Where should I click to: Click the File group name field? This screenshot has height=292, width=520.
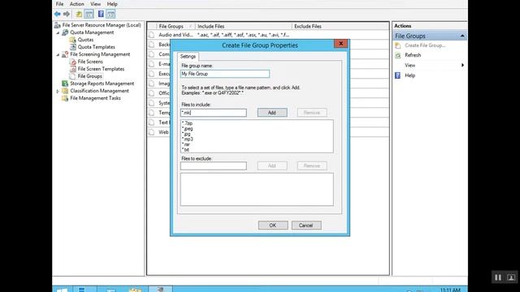click(x=225, y=74)
